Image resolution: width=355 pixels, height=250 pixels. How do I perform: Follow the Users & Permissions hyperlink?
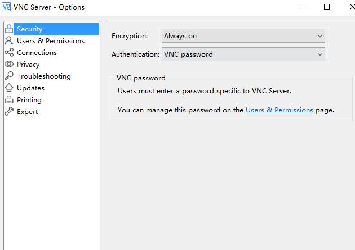point(279,110)
